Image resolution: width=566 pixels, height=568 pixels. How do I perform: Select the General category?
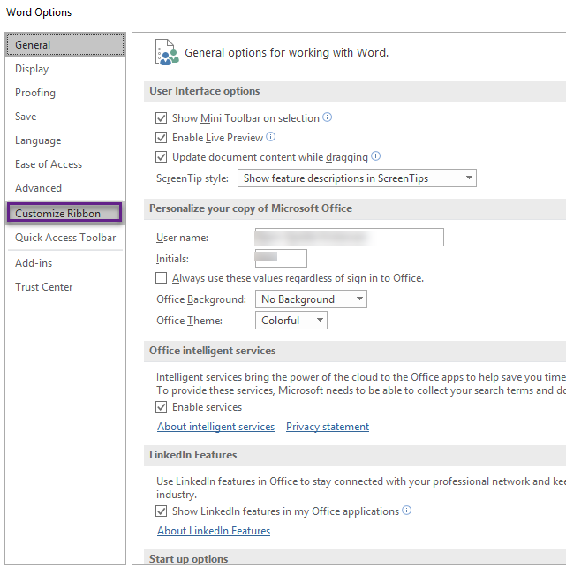coord(65,45)
